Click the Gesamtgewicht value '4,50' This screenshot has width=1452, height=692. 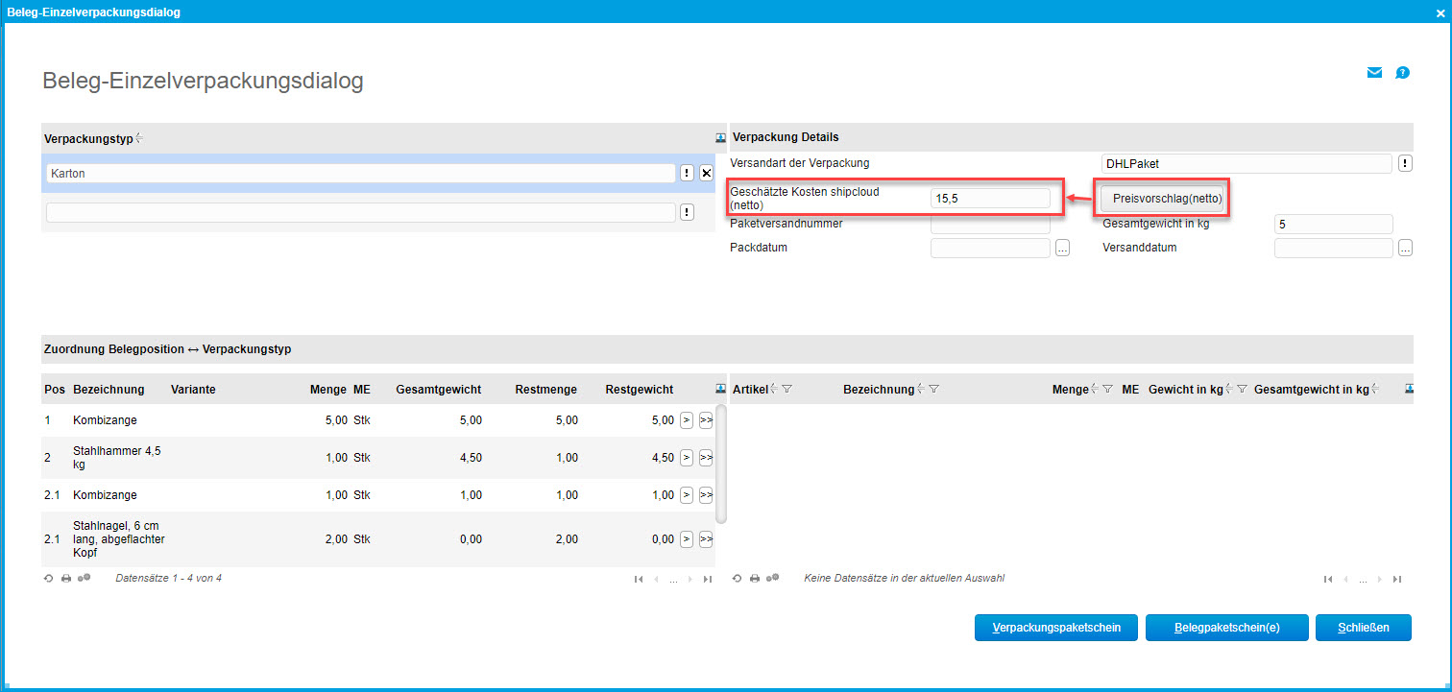tap(471, 458)
